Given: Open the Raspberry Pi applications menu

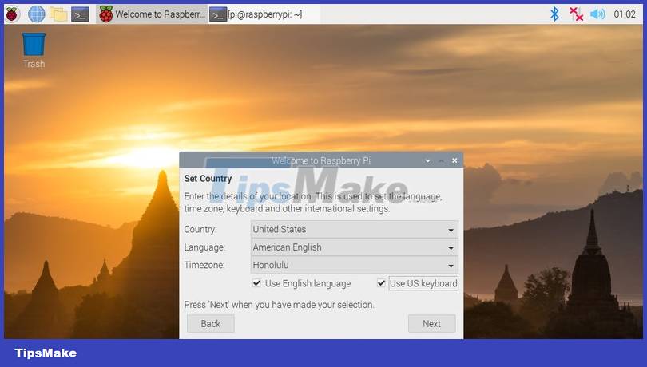Looking at the screenshot, I should click(x=12, y=14).
